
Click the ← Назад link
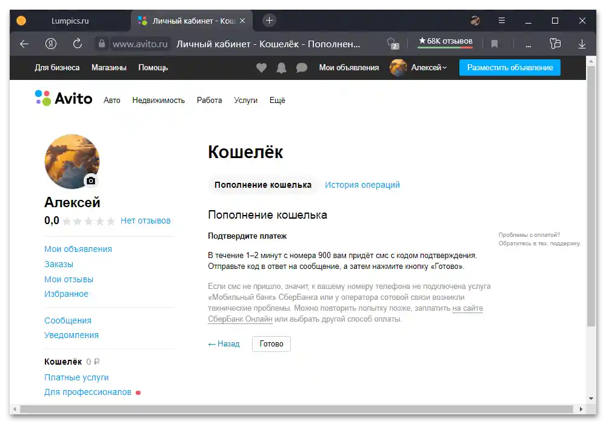pos(224,343)
